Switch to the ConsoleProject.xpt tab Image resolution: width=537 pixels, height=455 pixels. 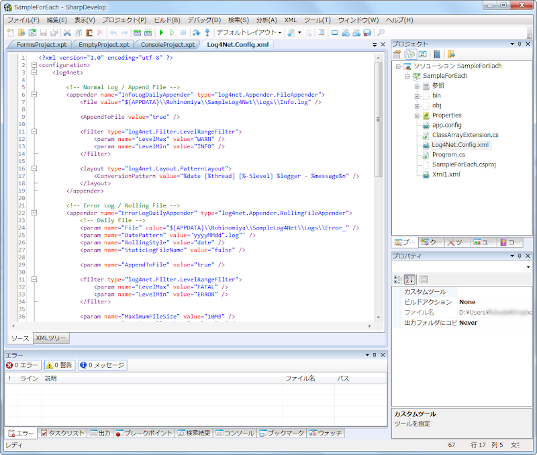[168, 44]
